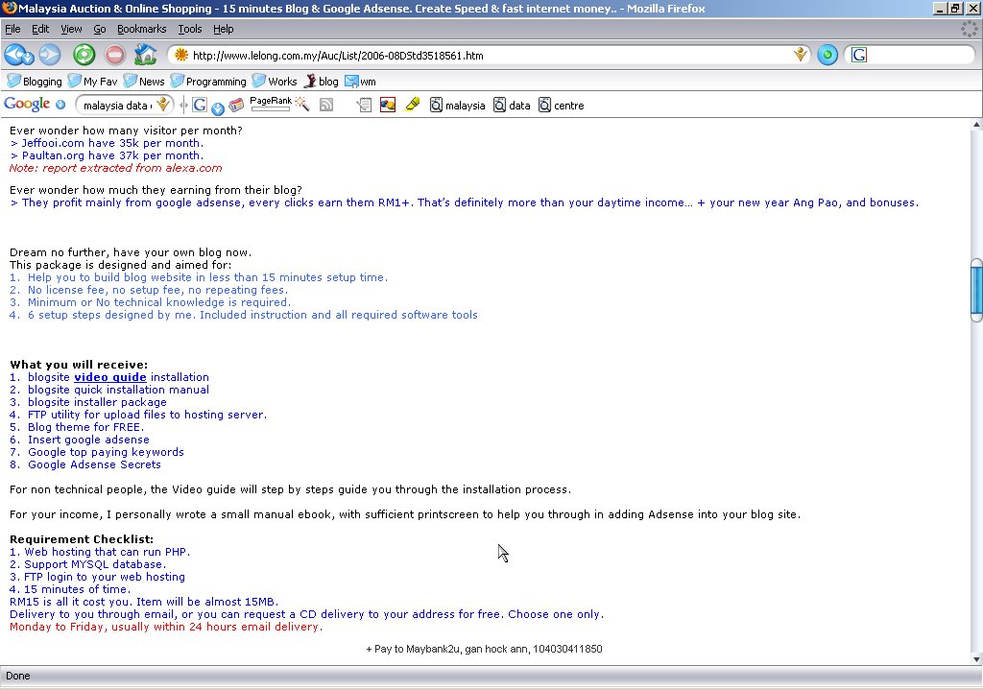This screenshot has height=690, width=983.
Task: Click the Google search engine icon in search box
Action: [x=859, y=55]
